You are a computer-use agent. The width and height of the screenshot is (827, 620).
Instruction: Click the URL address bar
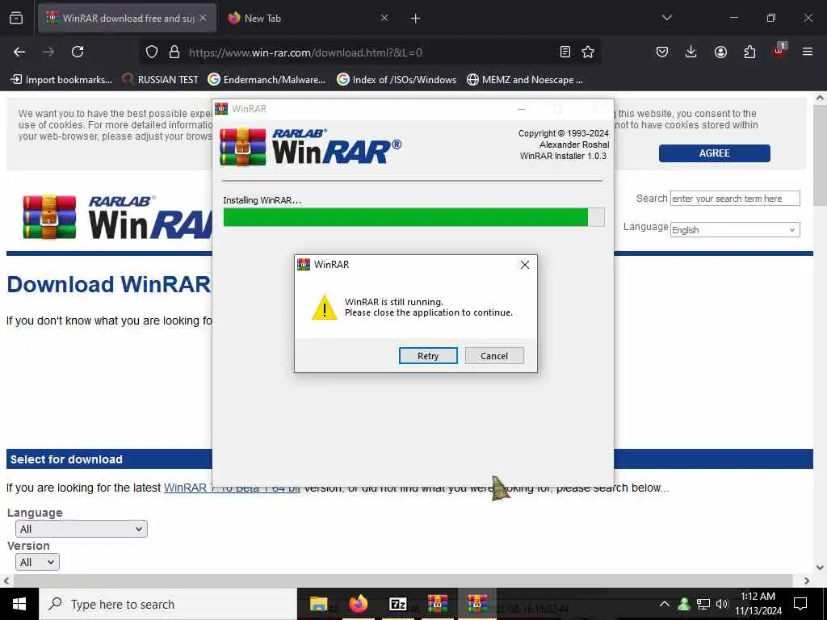coord(369,52)
